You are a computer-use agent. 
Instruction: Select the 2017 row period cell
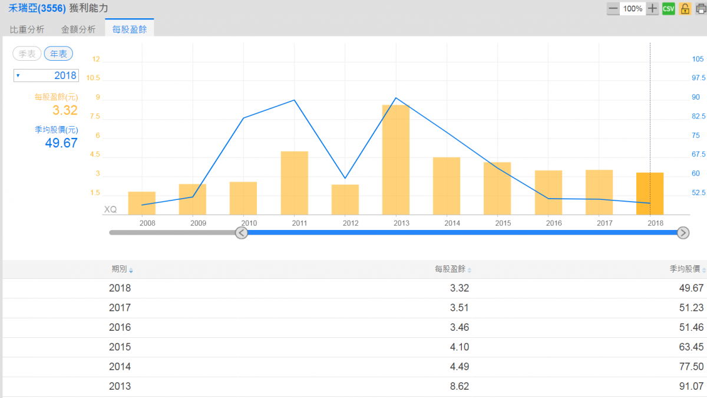pyautogui.click(x=120, y=308)
